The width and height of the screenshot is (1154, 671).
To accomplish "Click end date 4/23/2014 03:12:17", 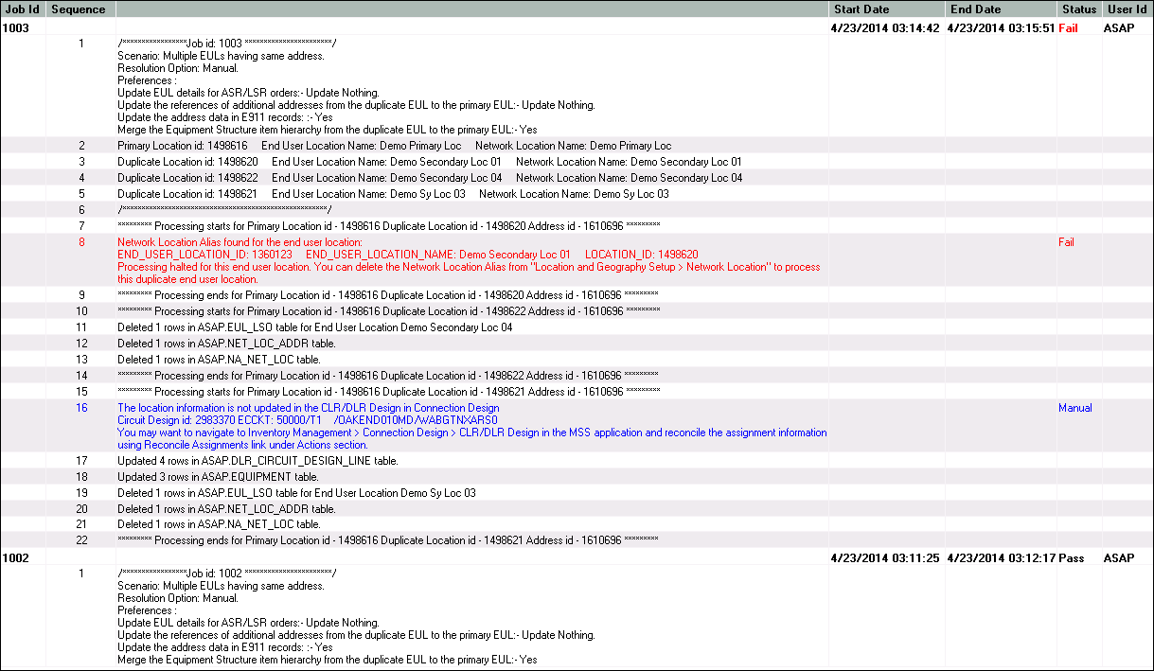I will tap(1001, 558).
